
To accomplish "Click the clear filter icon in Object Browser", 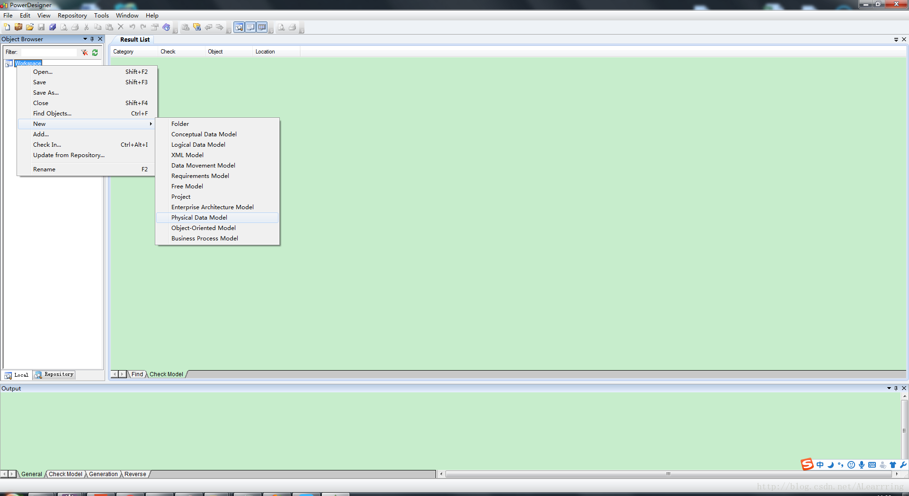I will click(x=84, y=52).
